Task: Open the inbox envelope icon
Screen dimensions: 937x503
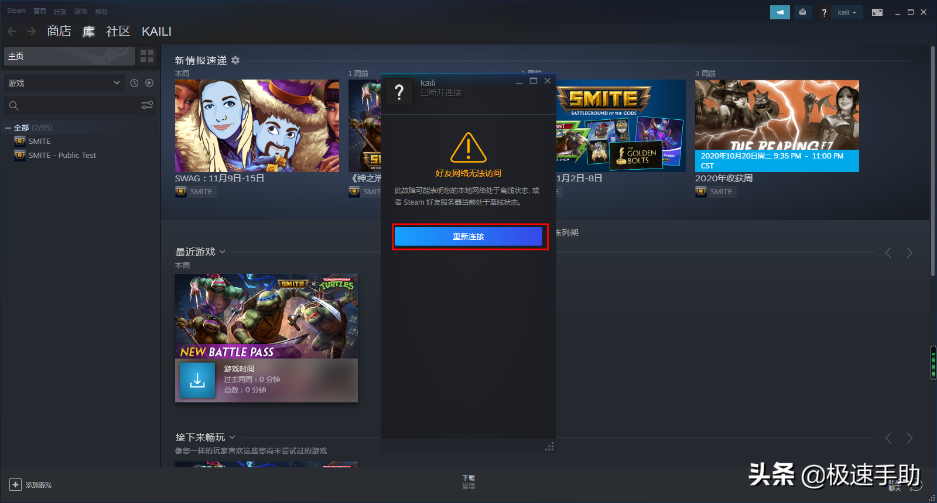Action: 802,12
